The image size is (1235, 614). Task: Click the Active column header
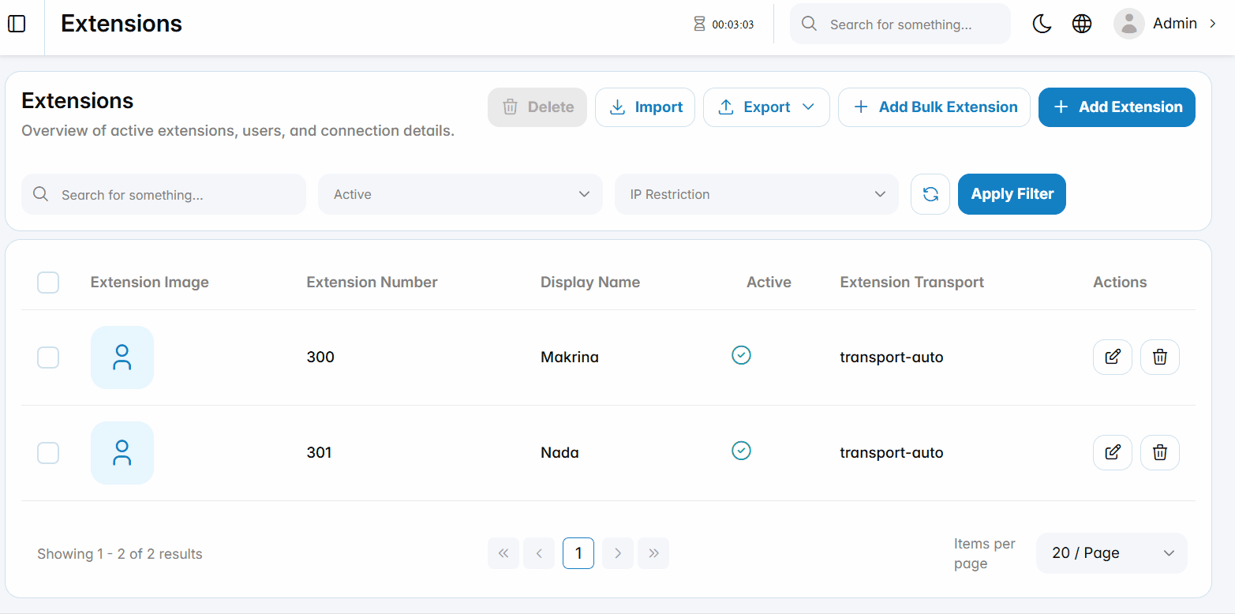point(769,283)
